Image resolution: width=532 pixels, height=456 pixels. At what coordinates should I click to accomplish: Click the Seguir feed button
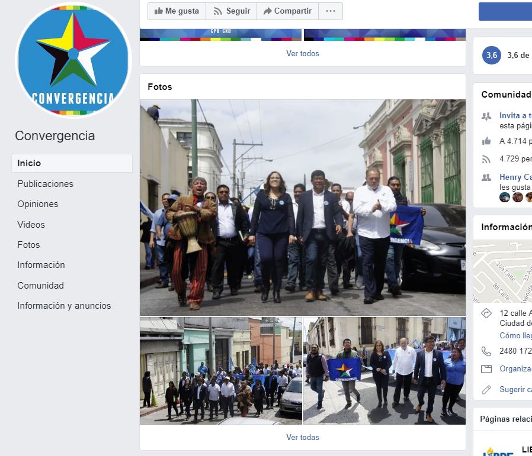232,11
